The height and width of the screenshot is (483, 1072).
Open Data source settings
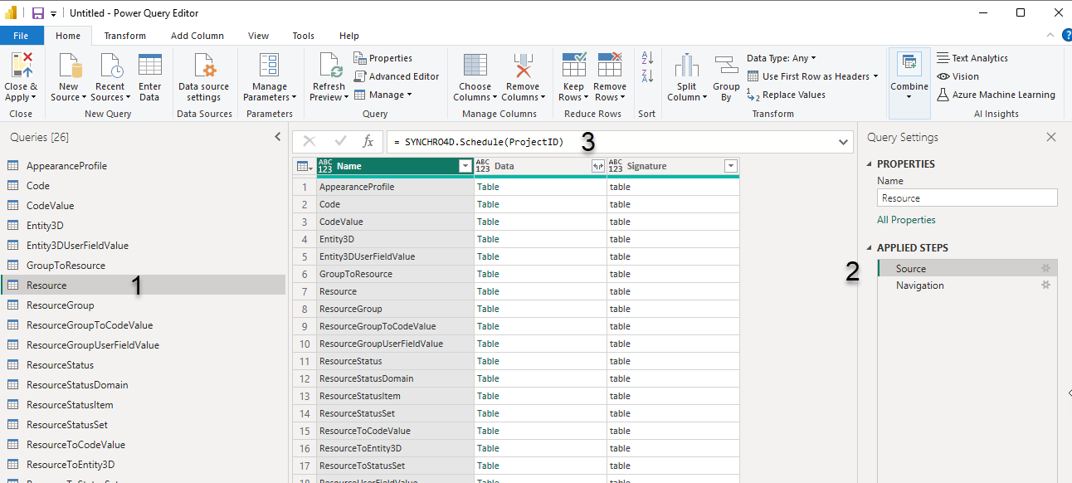204,66
